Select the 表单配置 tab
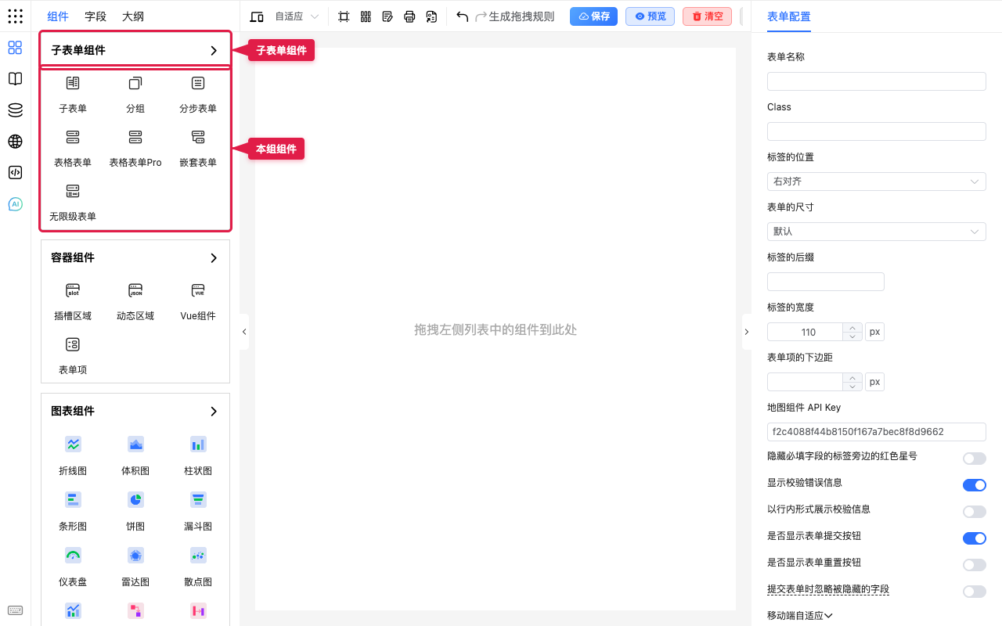 tap(789, 16)
